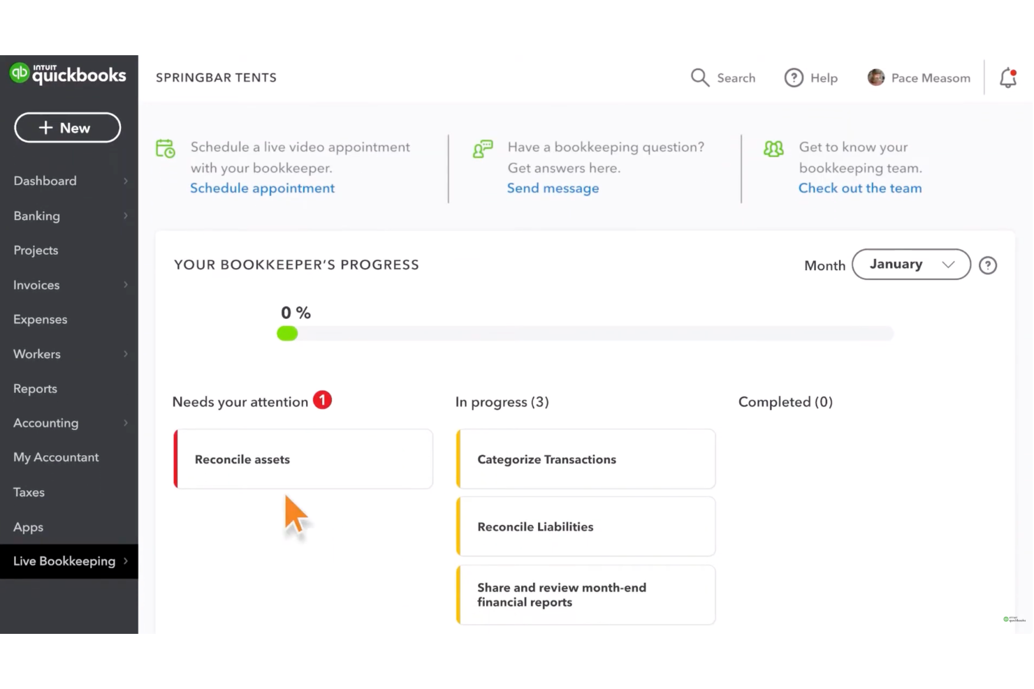Expand the Invoices sidebar section
The width and height of the screenshot is (1034, 689).
[36, 285]
